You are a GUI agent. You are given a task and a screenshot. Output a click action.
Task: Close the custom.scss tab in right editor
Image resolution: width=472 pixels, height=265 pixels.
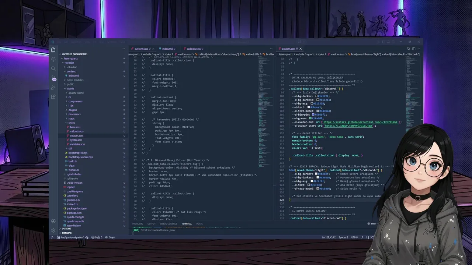click(x=300, y=49)
